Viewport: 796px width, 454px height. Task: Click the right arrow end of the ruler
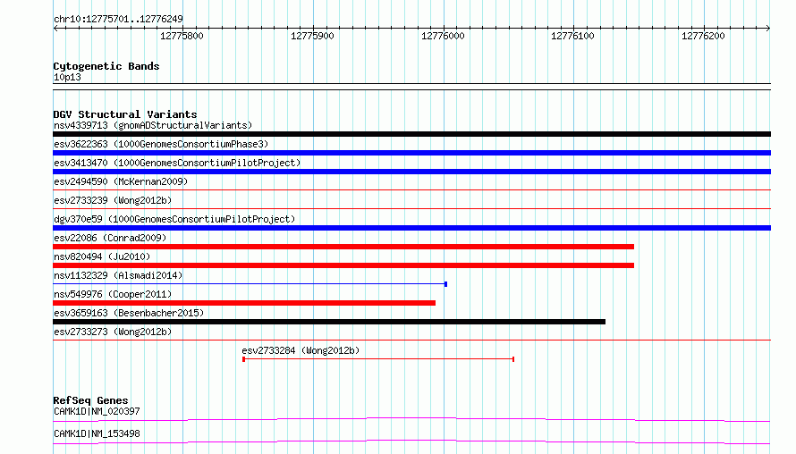click(x=768, y=28)
